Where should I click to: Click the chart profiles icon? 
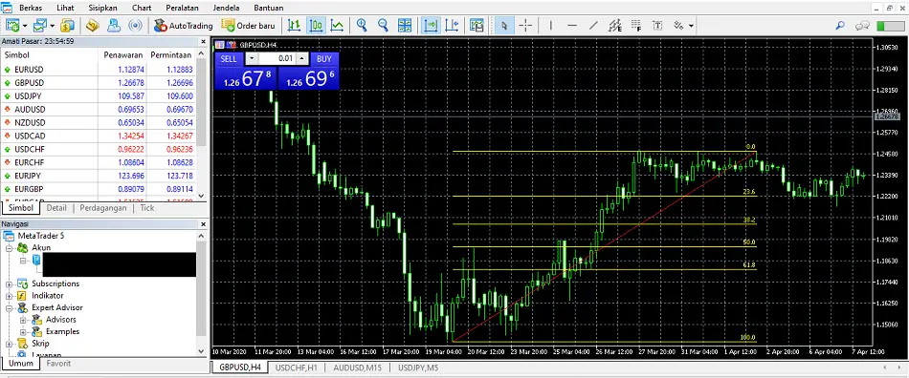point(39,26)
